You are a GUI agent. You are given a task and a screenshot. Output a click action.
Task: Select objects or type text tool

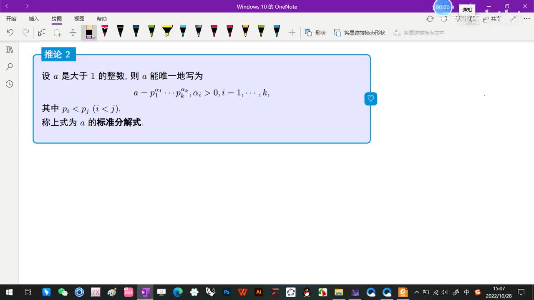point(42,32)
